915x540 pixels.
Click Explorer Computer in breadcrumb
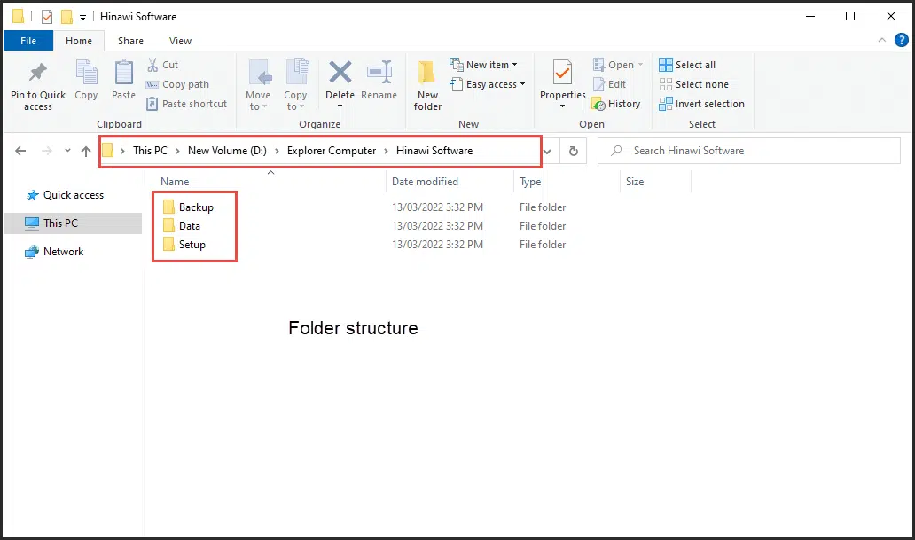pos(332,151)
